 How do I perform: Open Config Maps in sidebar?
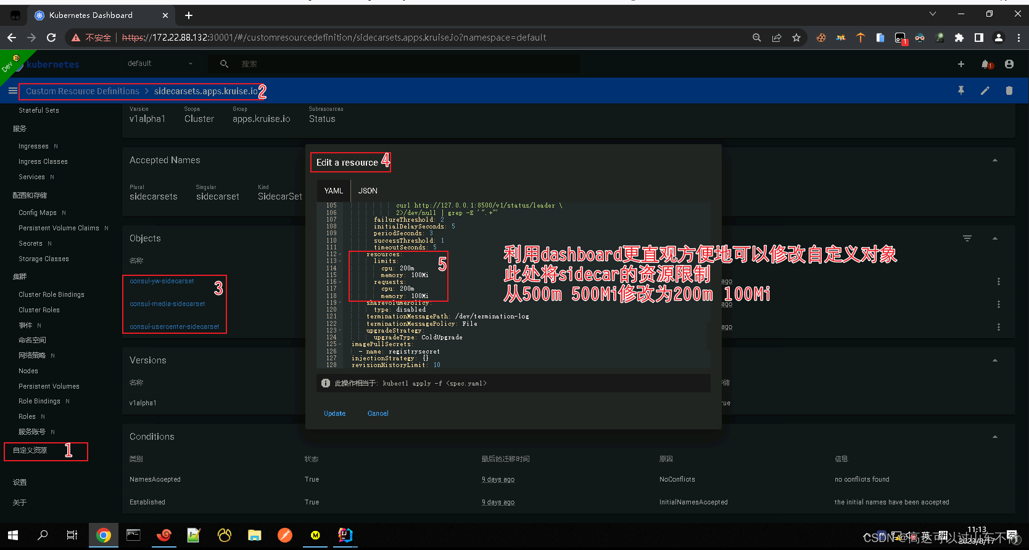[38, 212]
